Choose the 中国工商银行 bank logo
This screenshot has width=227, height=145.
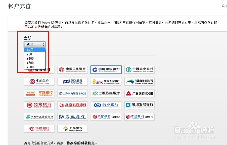coord(72,69)
